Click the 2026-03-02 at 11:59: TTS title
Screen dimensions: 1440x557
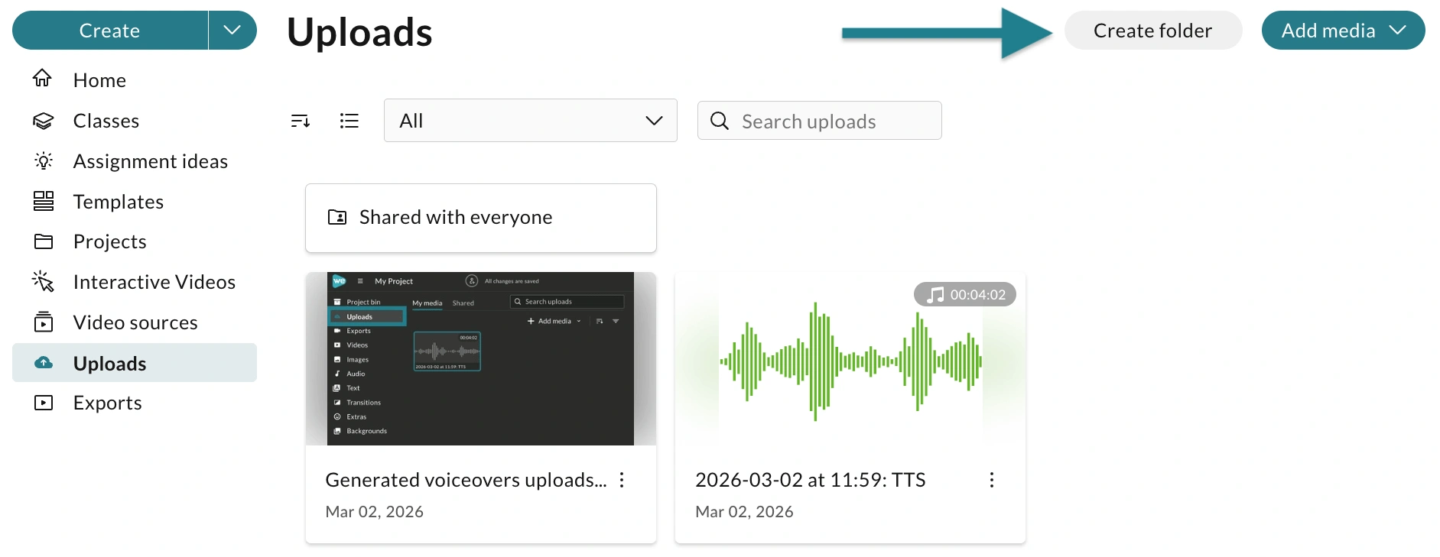tap(811, 480)
